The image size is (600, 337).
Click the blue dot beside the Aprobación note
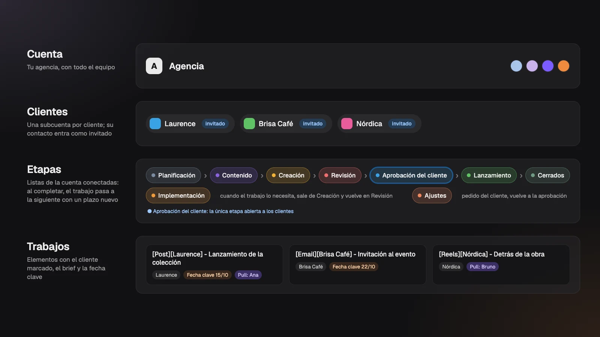coord(150,211)
